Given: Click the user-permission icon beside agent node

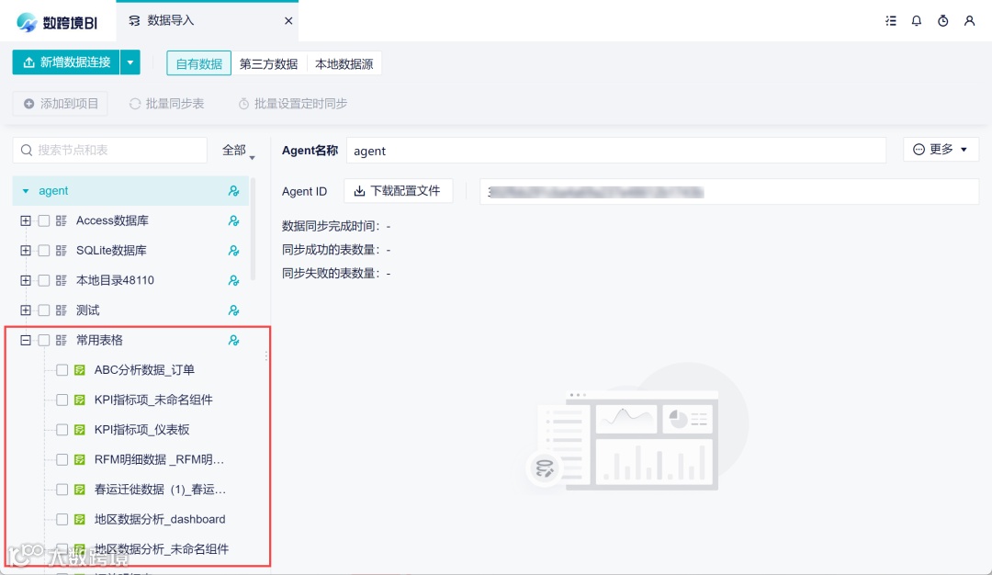Looking at the screenshot, I should tap(233, 190).
